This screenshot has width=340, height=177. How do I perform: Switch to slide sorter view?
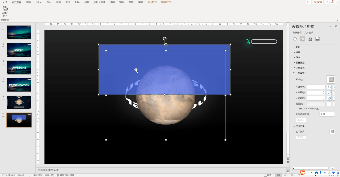click(285, 175)
